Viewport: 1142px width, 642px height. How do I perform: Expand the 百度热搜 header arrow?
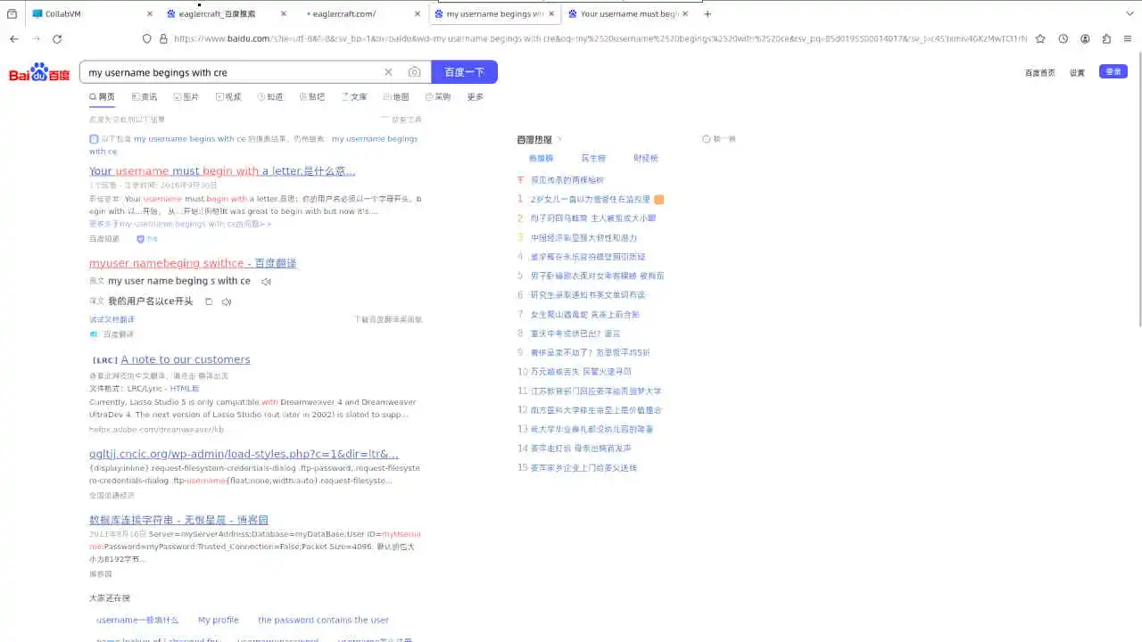coord(559,139)
